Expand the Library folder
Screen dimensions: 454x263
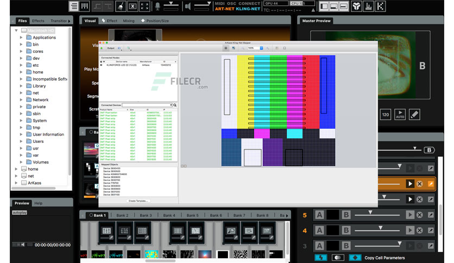coord(21,86)
